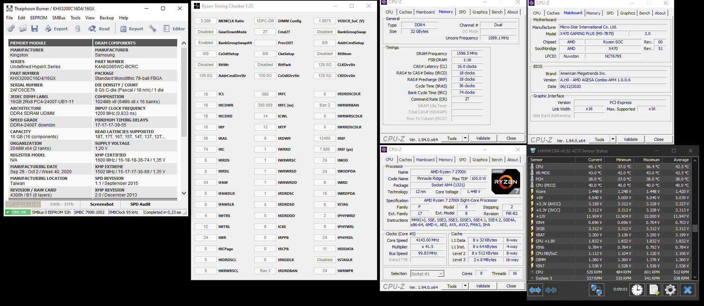
Task: Click the Thaiphoon Burner title bar icon
Action: tap(9, 8)
